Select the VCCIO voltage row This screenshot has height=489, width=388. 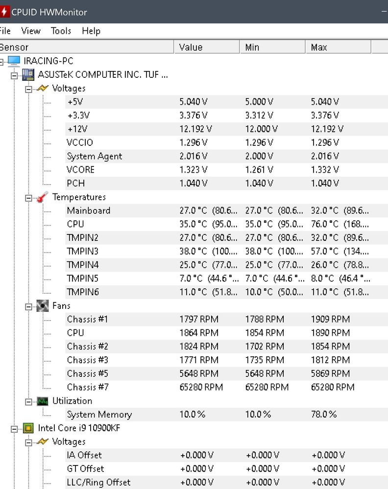click(226, 142)
